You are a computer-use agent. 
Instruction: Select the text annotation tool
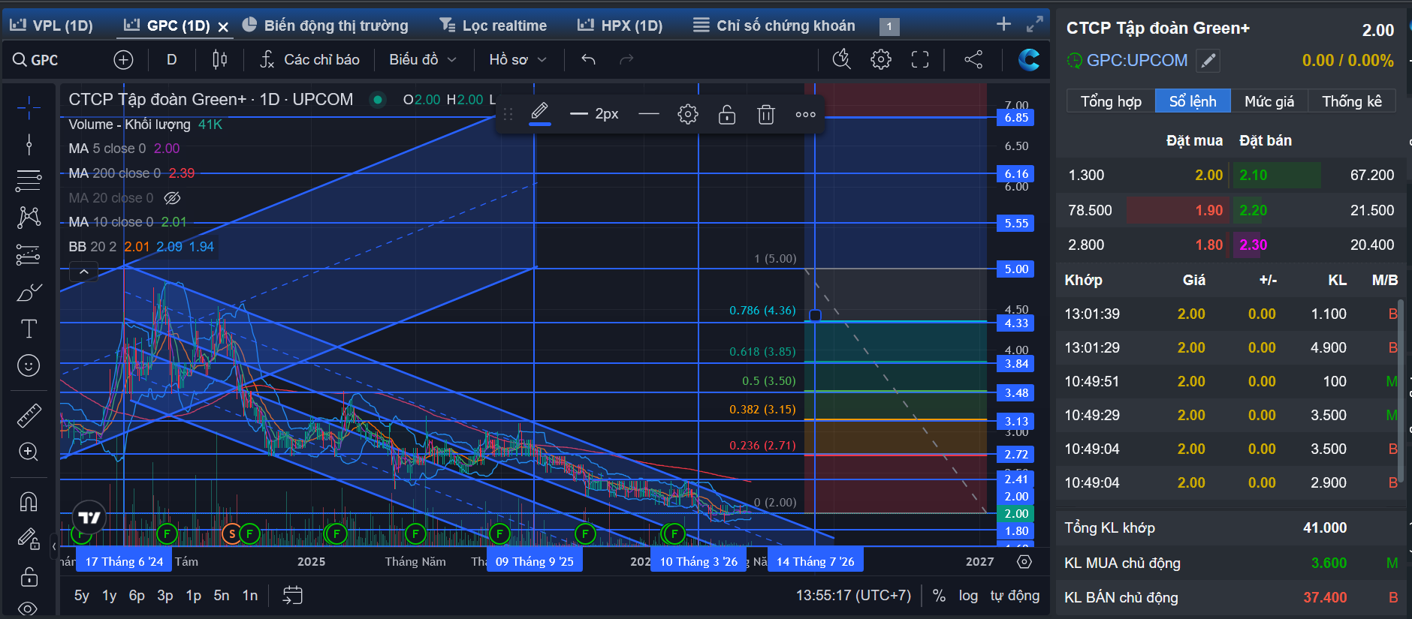click(29, 329)
